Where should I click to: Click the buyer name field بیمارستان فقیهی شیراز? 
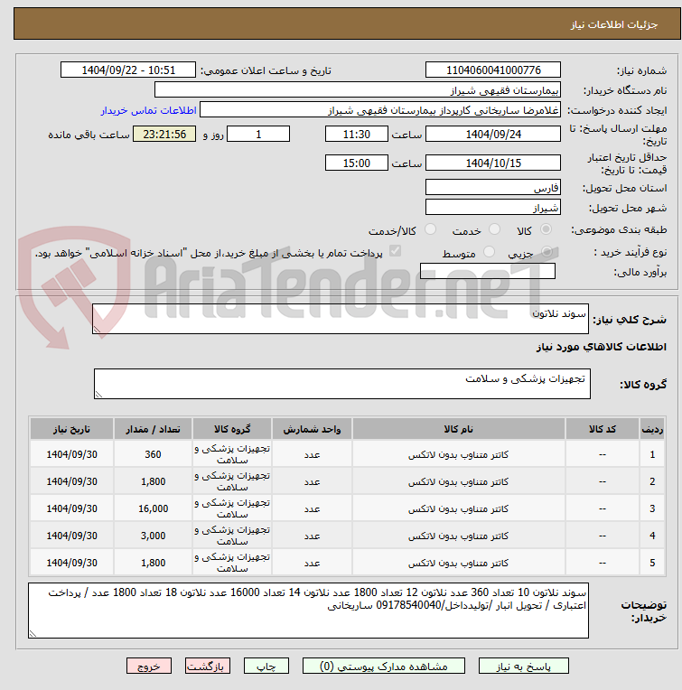[x=358, y=90]
